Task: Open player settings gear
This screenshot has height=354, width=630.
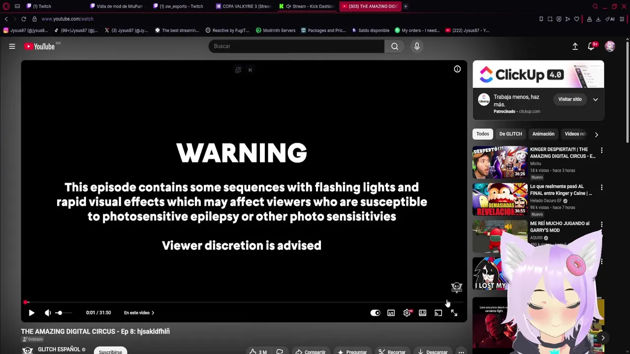Action: pyautogui.click(x=407, y=313)
